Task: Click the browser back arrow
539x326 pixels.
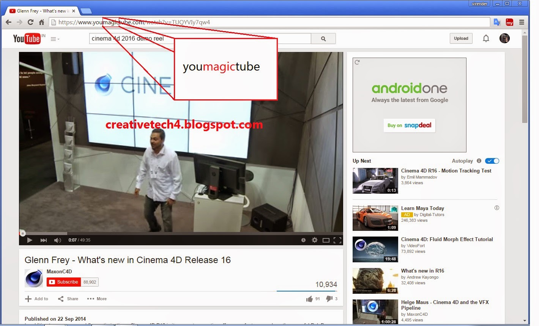Action: click(8, 22)
